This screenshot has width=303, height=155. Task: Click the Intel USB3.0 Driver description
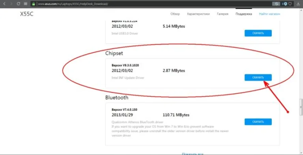[x=125, y=34]
